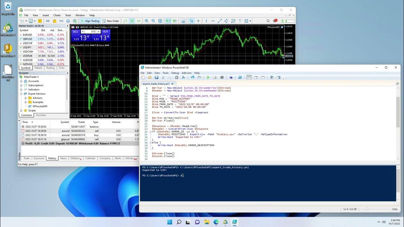
Task: Select the crosshair tool
Action: [x=198, y=21]
